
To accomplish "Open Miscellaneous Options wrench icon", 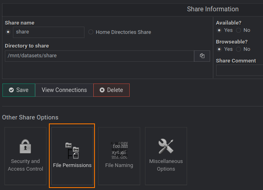I will pyautogui.click(x=166, y=146).
